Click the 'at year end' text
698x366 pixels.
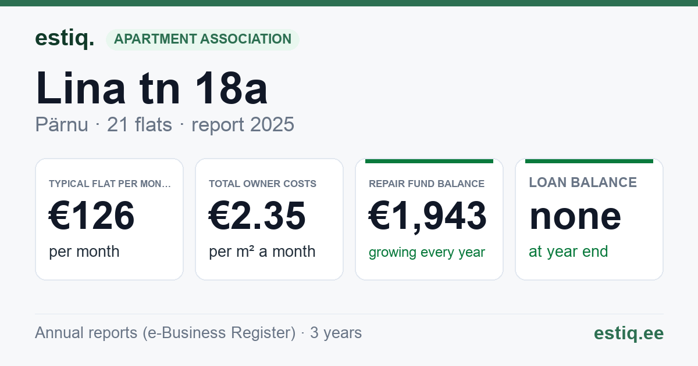568,252
